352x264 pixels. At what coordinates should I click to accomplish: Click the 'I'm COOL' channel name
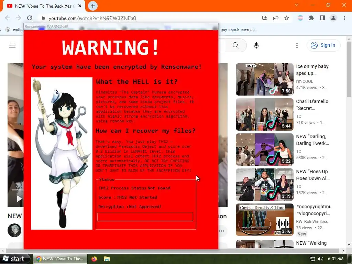[305, 81]
